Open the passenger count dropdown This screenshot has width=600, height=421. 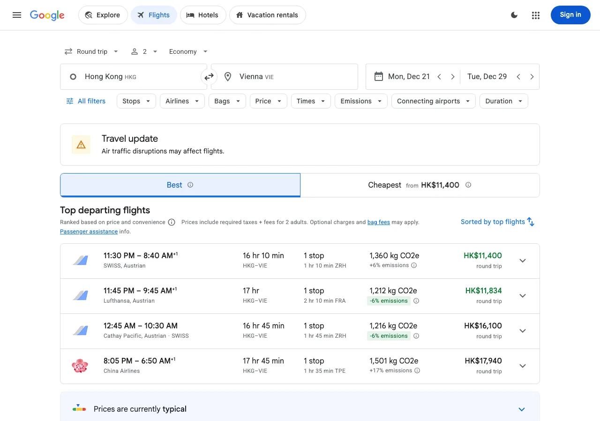pos(144,51)
